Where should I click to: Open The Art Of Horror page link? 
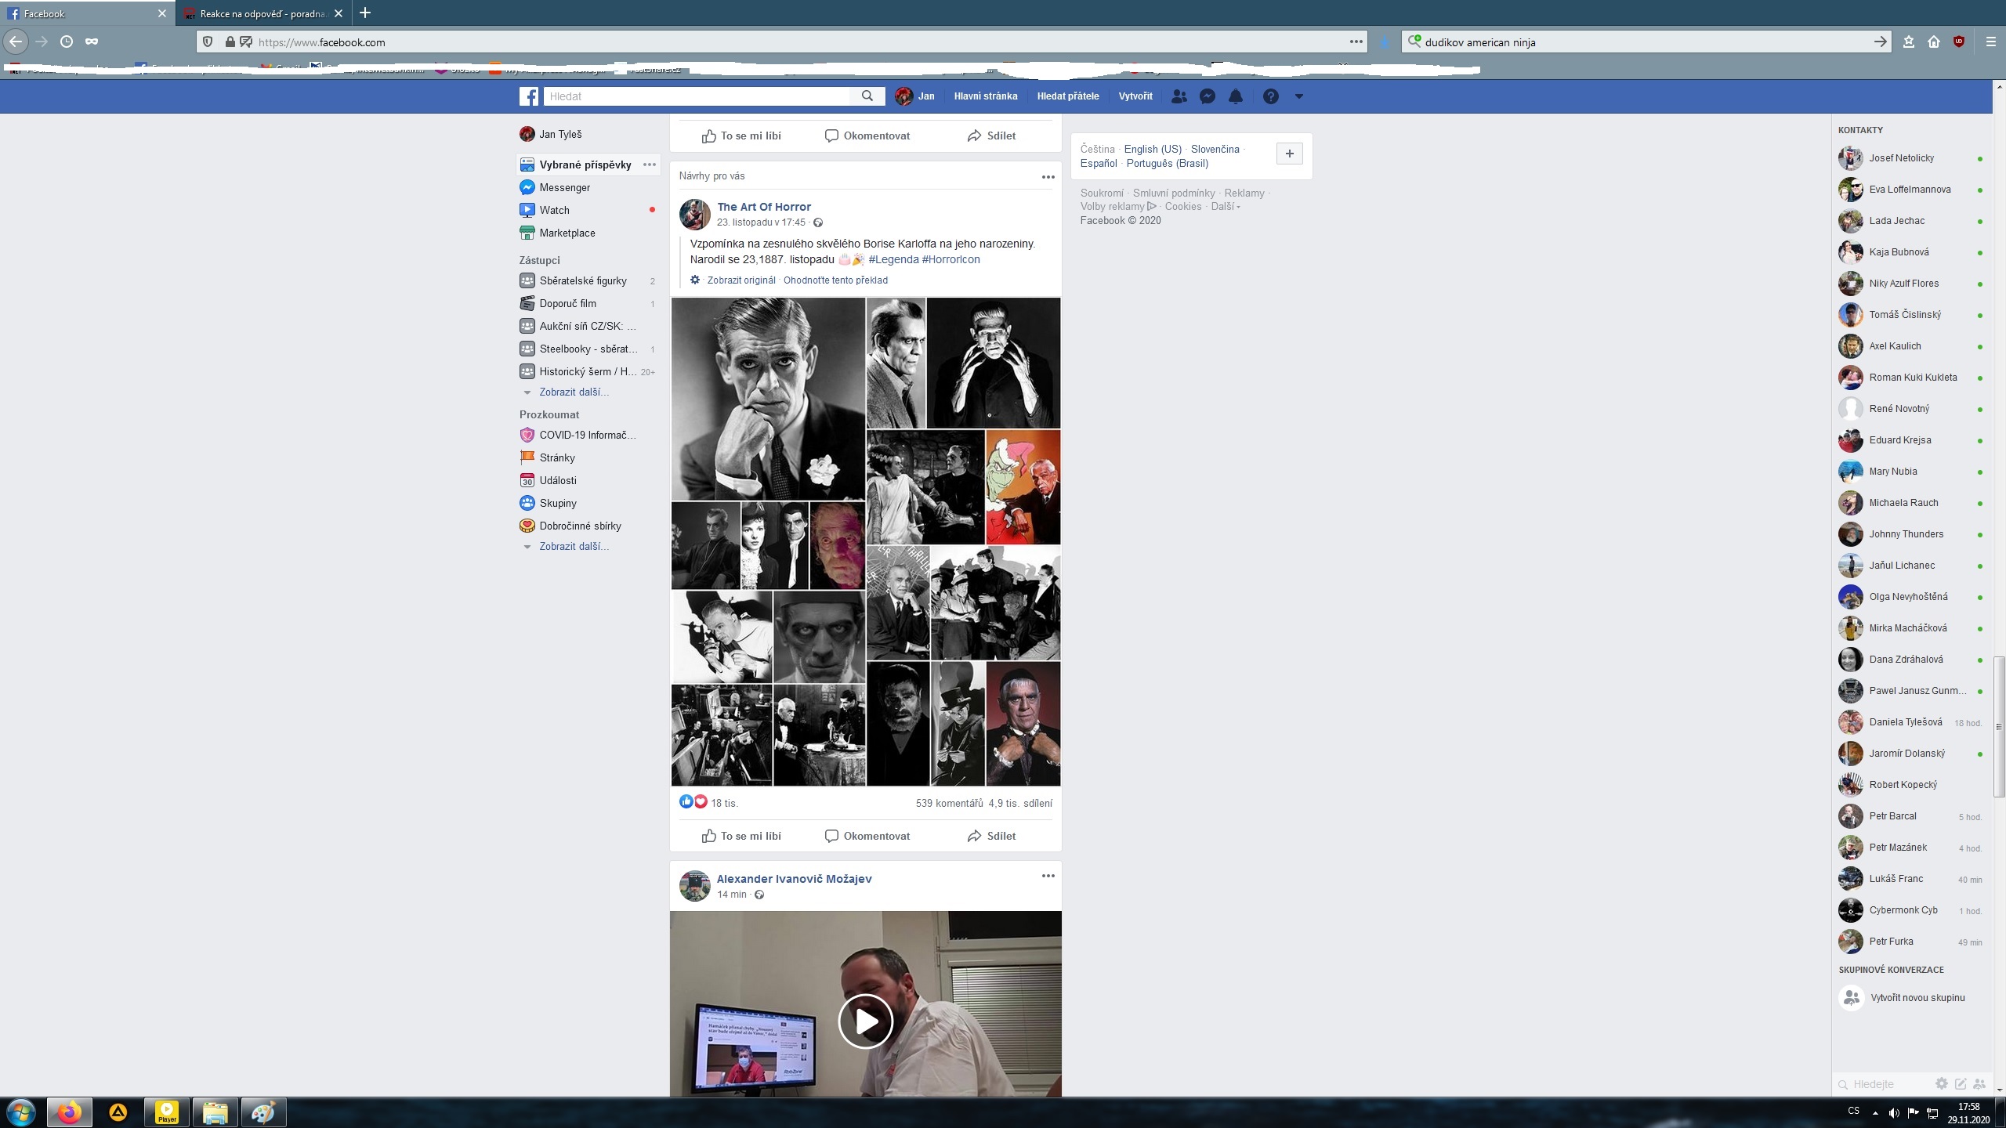click(763, 207)
